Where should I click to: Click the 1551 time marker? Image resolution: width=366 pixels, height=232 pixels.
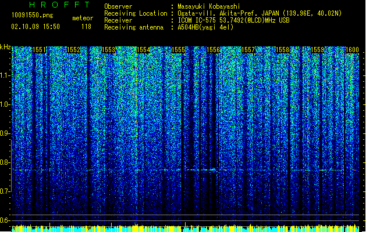pyautogui.click(x=39, y=50)
